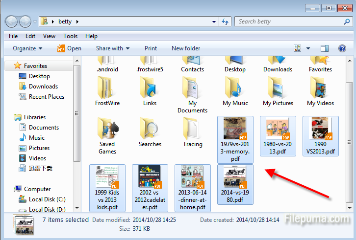
Task: Click the Searches folder icon
Action: pyautogui.click(x=150, y=129)
